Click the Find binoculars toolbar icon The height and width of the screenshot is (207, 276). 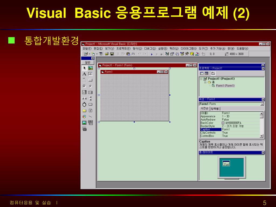133,54
